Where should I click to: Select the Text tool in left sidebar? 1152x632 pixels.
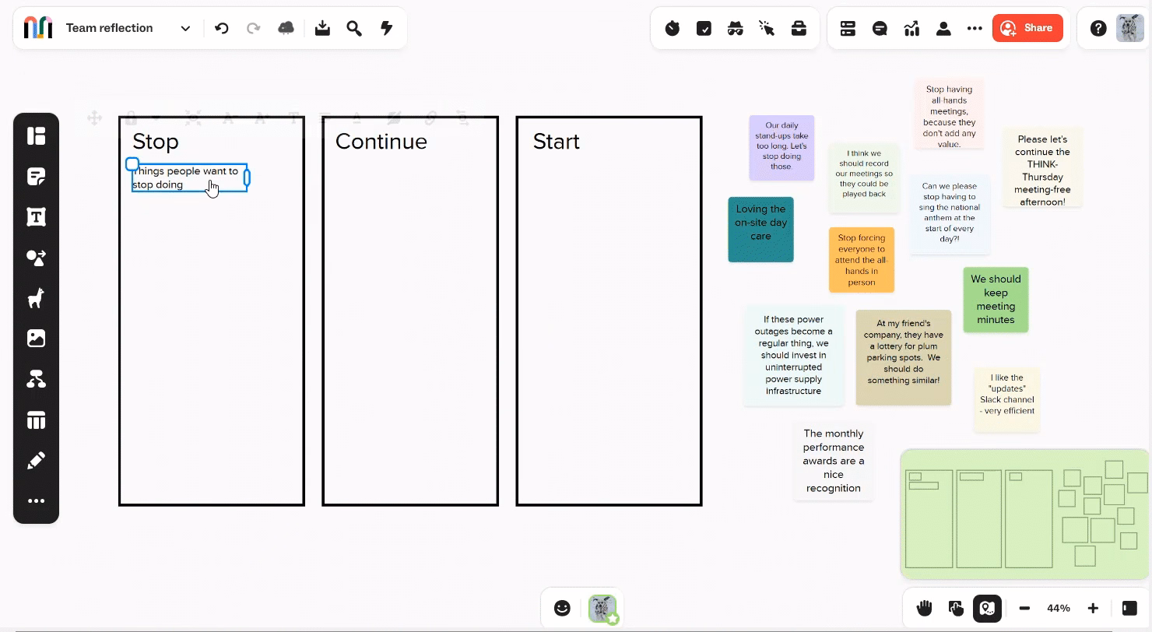(36, 217)
